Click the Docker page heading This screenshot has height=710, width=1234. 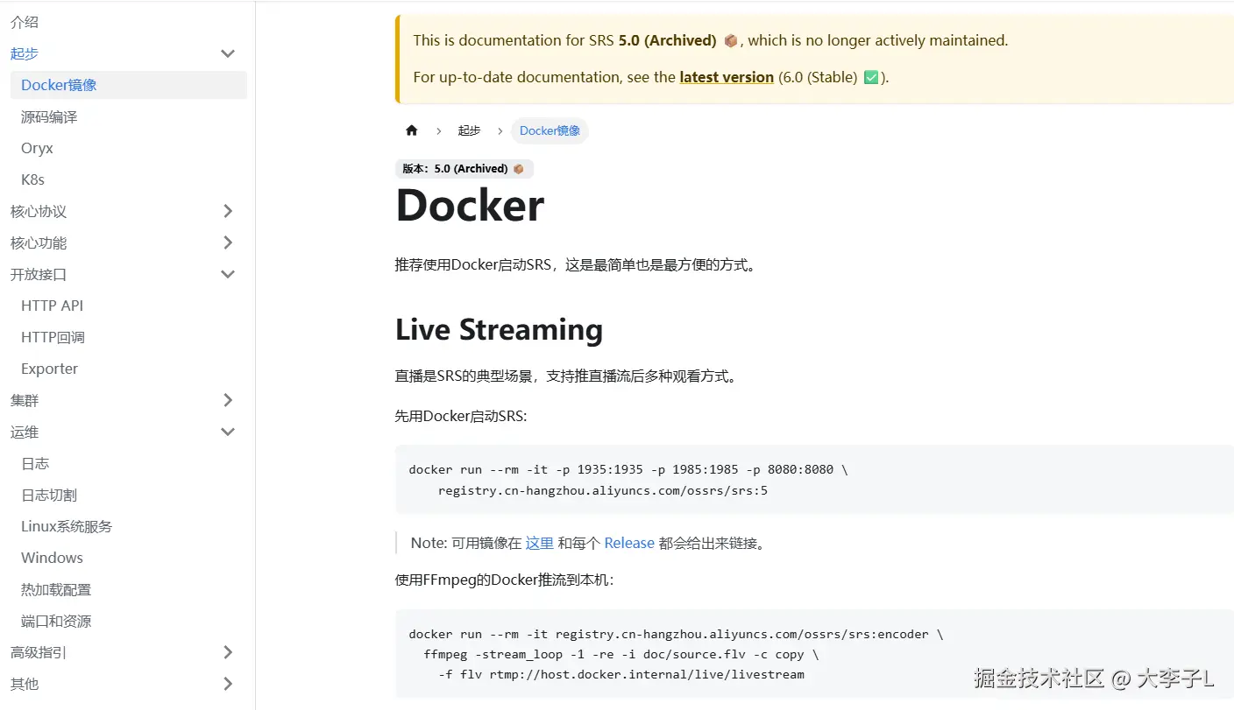(x=470, y=205)
